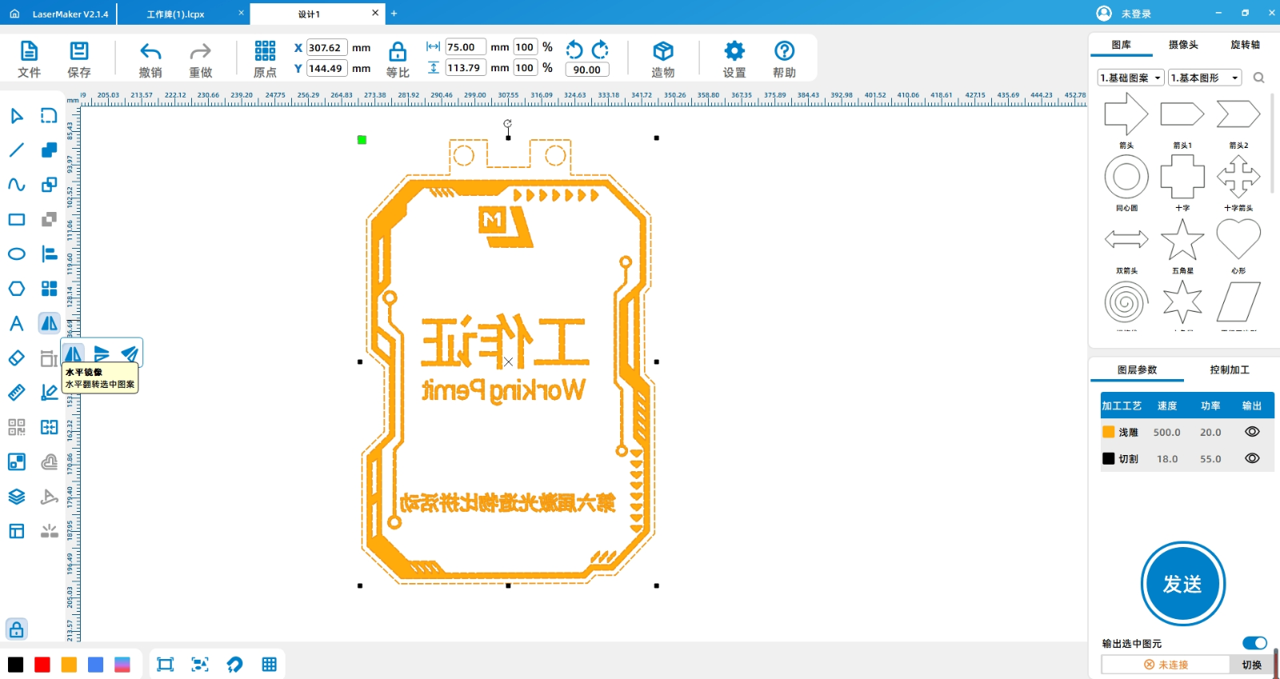Click 未登录 account login
Viewport: 1280px width, 679px height.
click(1124, 14)
